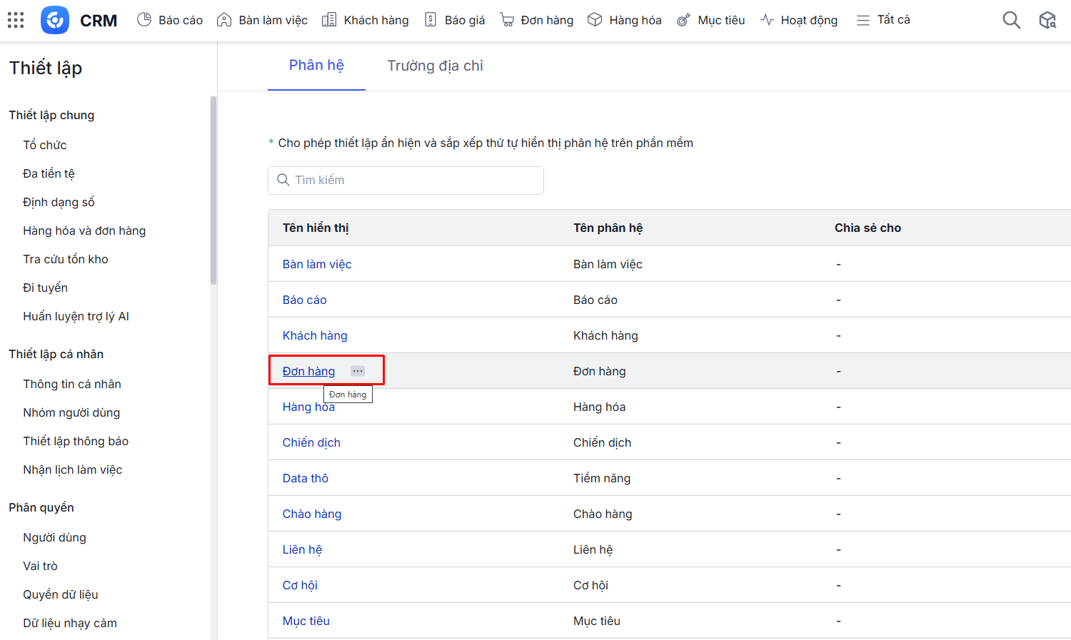Screen dimensions: 1071x640
Task: Open Chiến dịch link in the list
Action: pos(311,442)
